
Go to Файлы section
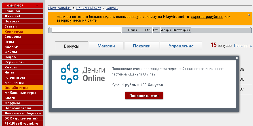(23, 52)
